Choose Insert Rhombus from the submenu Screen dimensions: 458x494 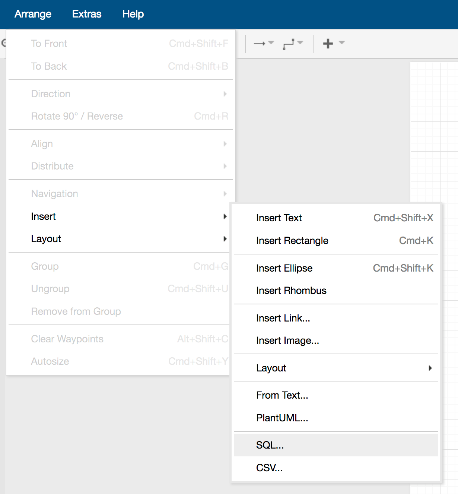291,291
